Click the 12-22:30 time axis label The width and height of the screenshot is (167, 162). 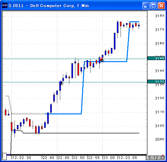[22, 158]
